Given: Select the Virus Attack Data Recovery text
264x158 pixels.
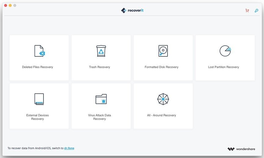Looking at the screenshot, I should click(x=100, y=117).
